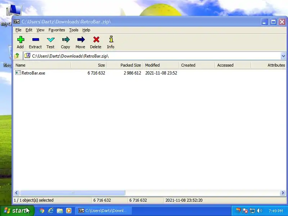Open Internet Explorer from quick launch
This screenshot has height=216, width=288.
(51, 211)
